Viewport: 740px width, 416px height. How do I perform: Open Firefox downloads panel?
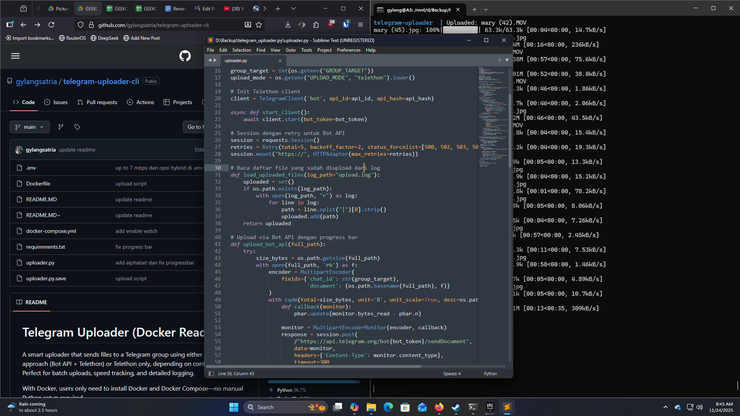coord(288,25)
